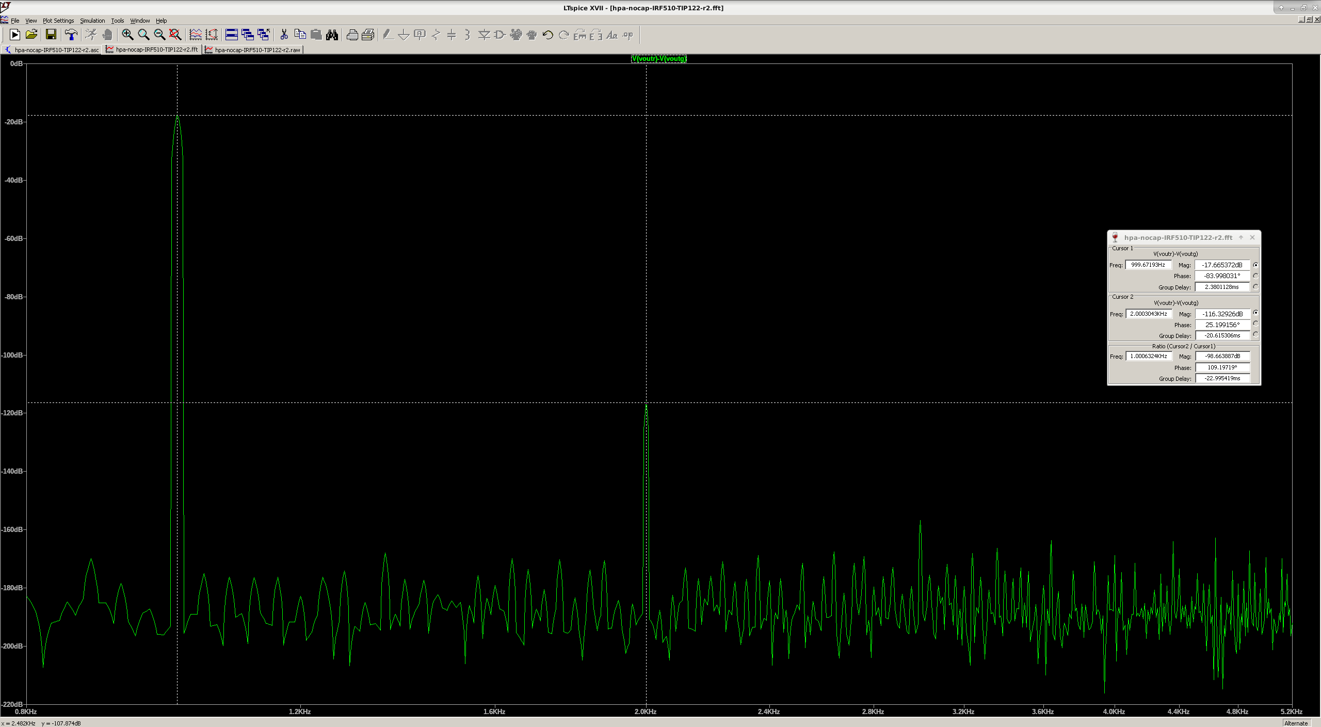Viewport: 1321px width, 727px height.
Task: Select Cursor 2 Group Delay radio button
Action: point(1255,334)
